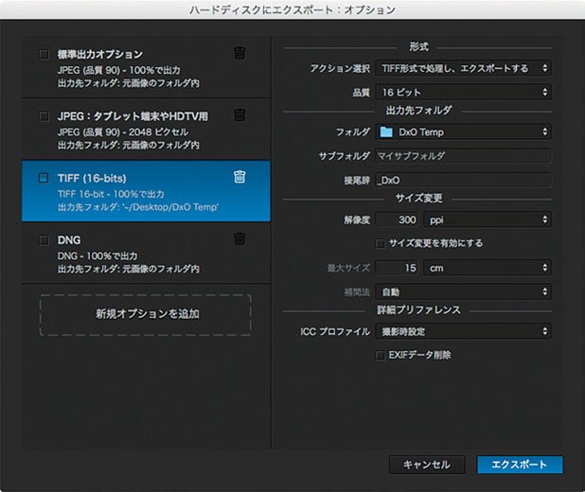The width and height of the screenshot is (585, 492).
Task: Open the ppi resolution unit dropdown
Action: pyautogui.click(x=487, y=220)
